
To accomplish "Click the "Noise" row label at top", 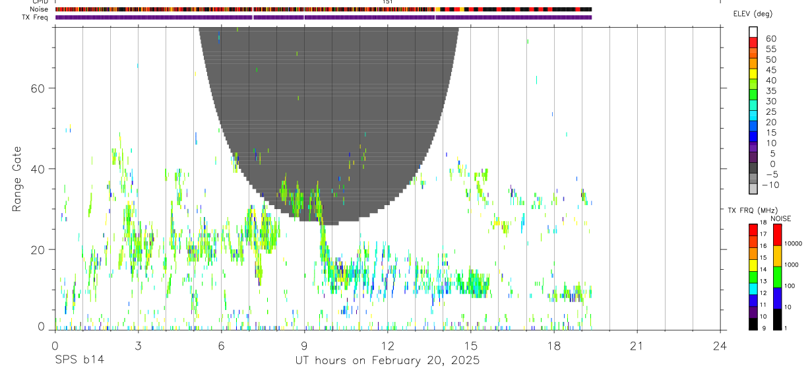I will click(40, 9).
